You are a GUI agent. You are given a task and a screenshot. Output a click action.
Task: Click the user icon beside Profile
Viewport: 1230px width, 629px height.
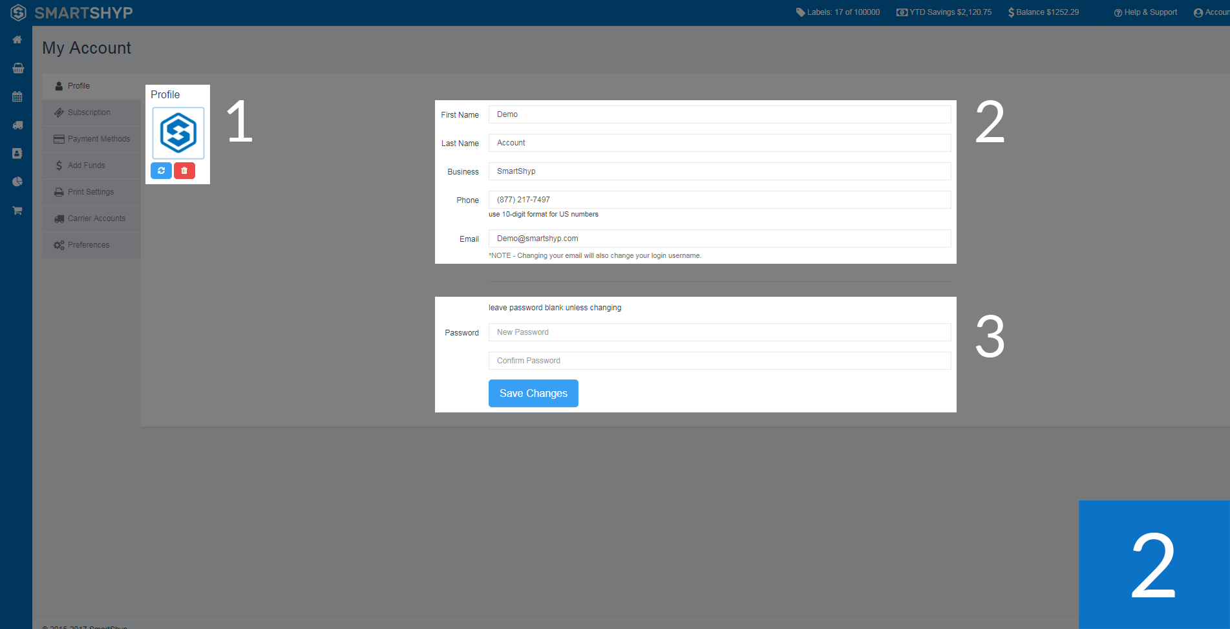click(x=59, y=86)
